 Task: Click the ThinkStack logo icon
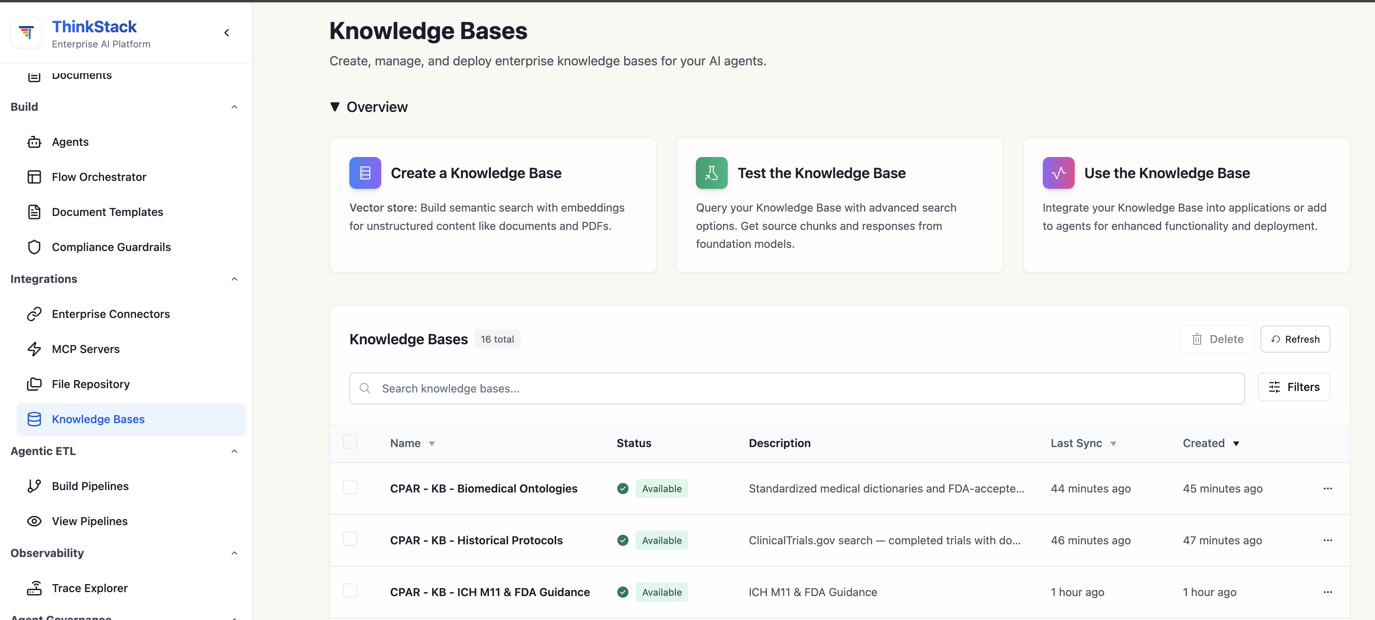26,33
